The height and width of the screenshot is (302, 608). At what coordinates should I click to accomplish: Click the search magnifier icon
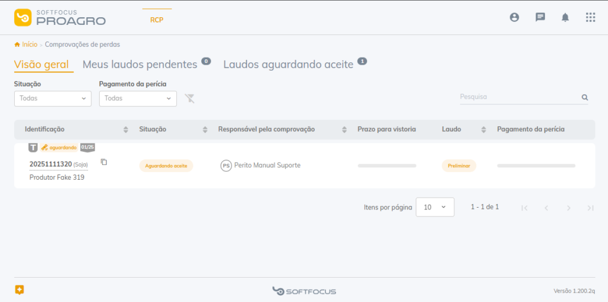584,97
